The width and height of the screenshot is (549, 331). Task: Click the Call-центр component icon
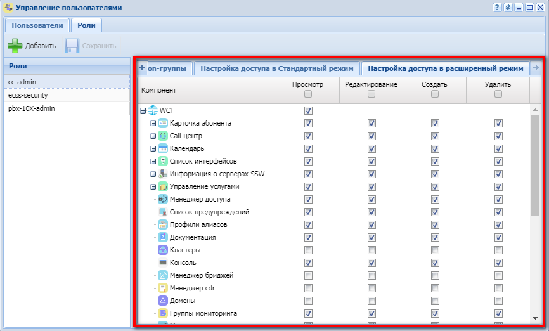163,136
